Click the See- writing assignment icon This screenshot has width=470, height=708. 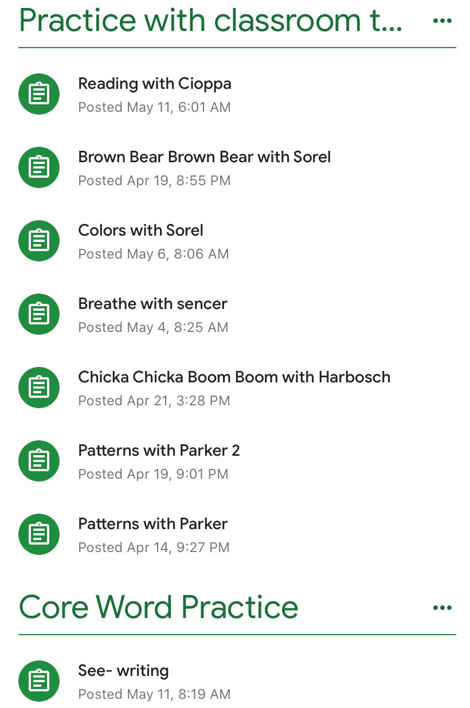[39, 681]
